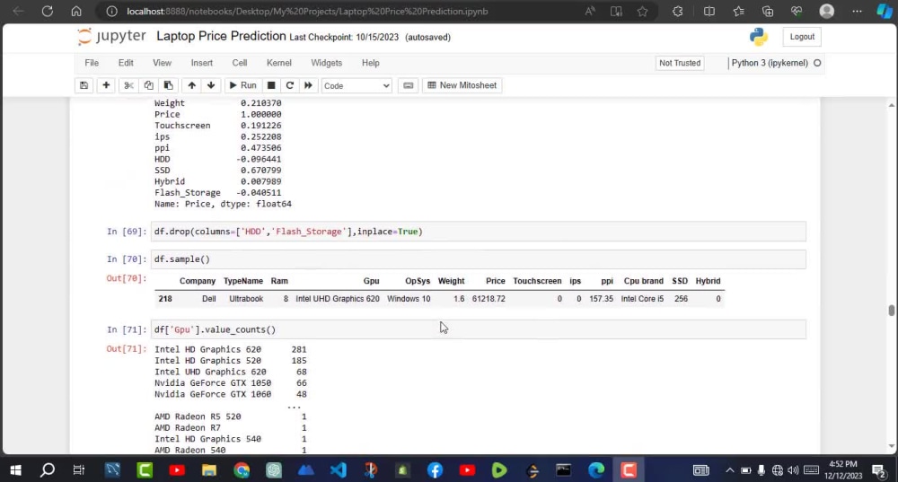Select the text Nvidia GeForce GTX 1050

213,383
